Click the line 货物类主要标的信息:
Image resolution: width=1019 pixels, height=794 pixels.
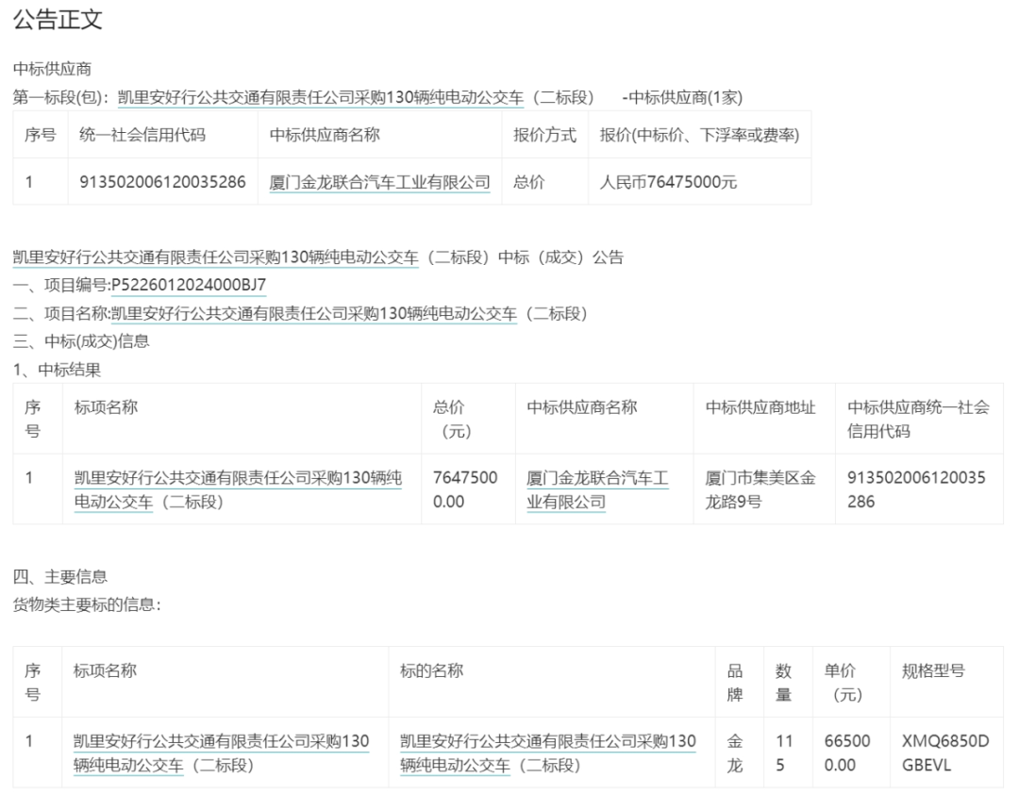click(87, 604)
